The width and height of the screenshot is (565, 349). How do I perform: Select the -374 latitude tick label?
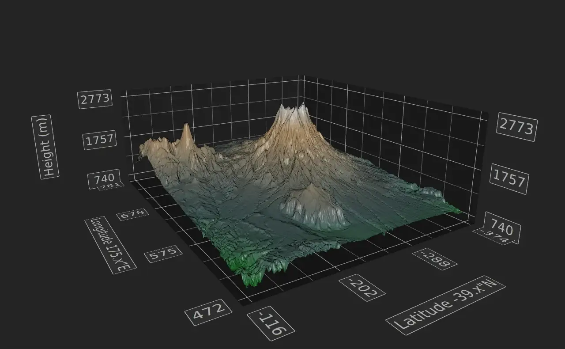494,237
